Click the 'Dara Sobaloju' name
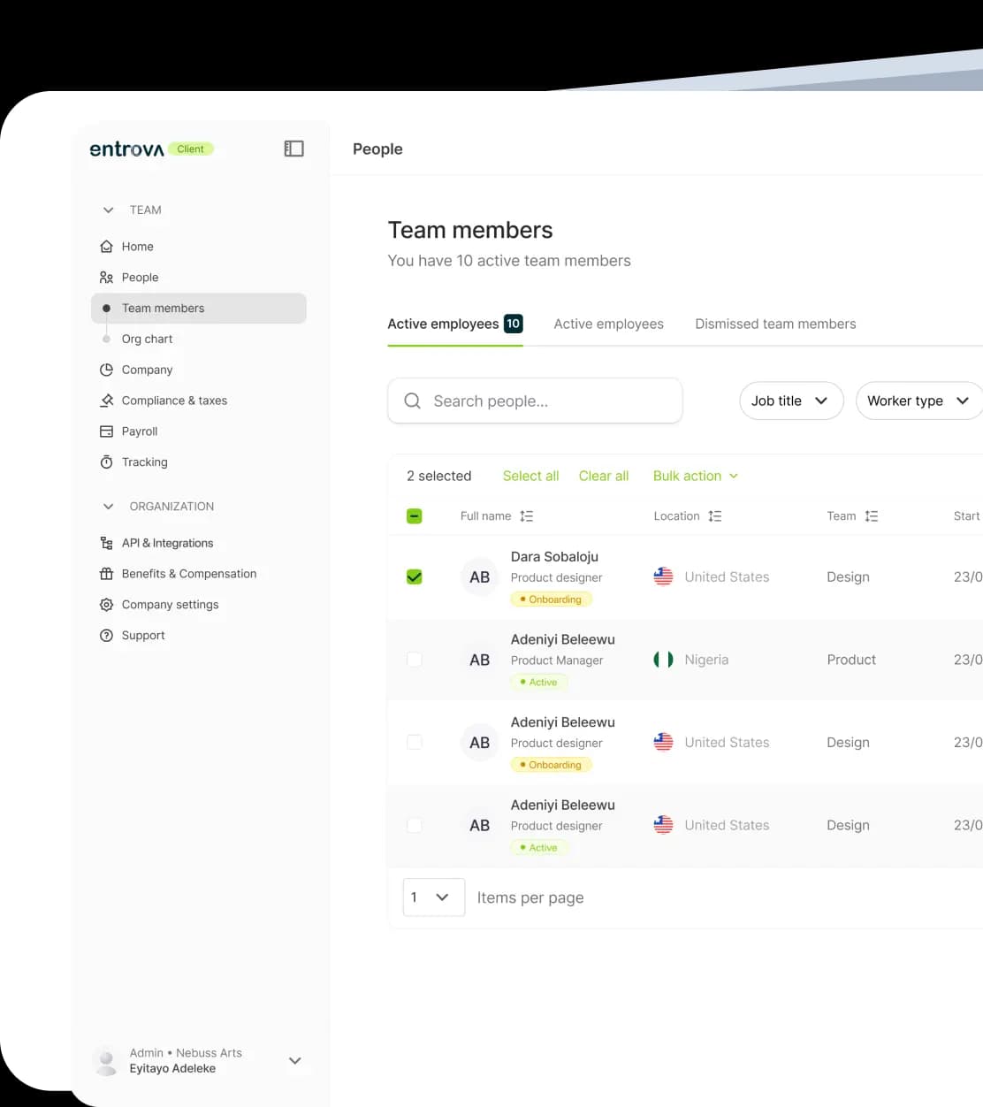 coord(554,557)
